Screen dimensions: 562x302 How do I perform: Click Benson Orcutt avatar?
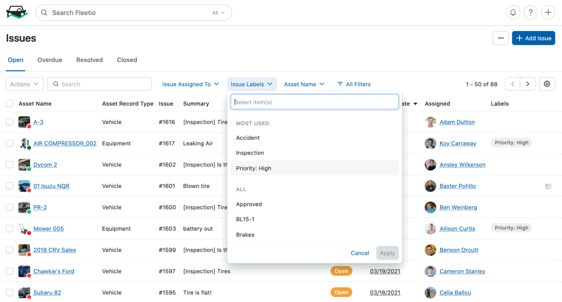(430, 250)
